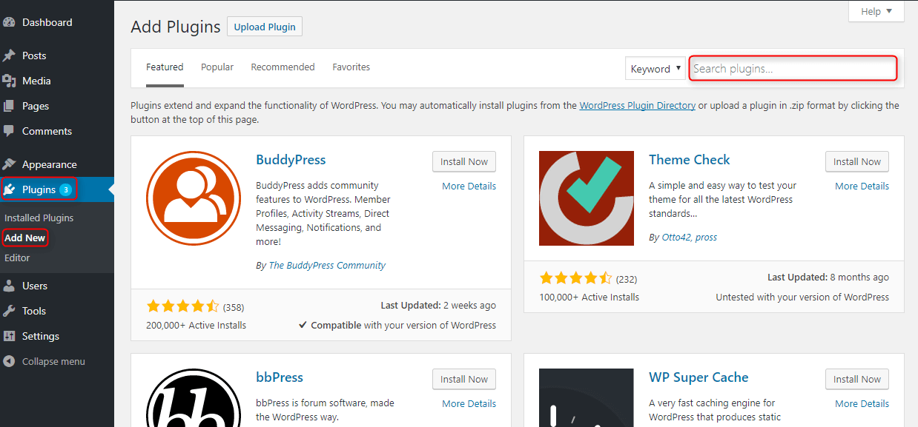Open the Recommended plugins tab
The image size is (918, 427).
(283, 67)
